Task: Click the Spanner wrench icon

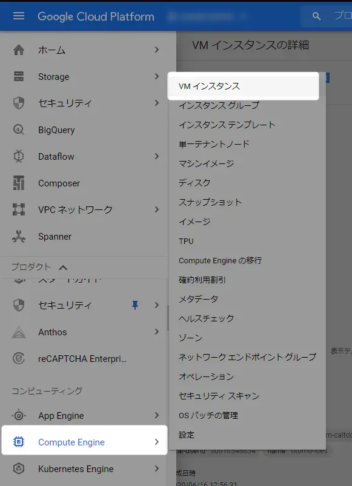Action: pyautogui.click(x=19, y=236)
